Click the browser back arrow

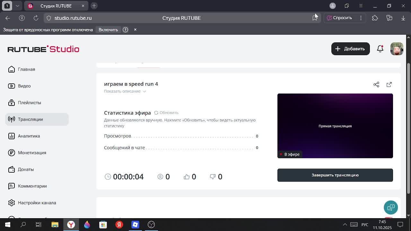point(8,18)
